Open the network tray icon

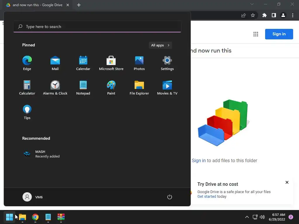point(255,217)
